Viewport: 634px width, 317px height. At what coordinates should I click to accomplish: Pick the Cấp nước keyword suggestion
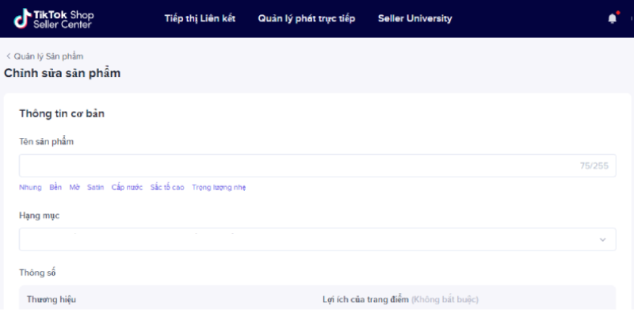[x=127, y=187]
